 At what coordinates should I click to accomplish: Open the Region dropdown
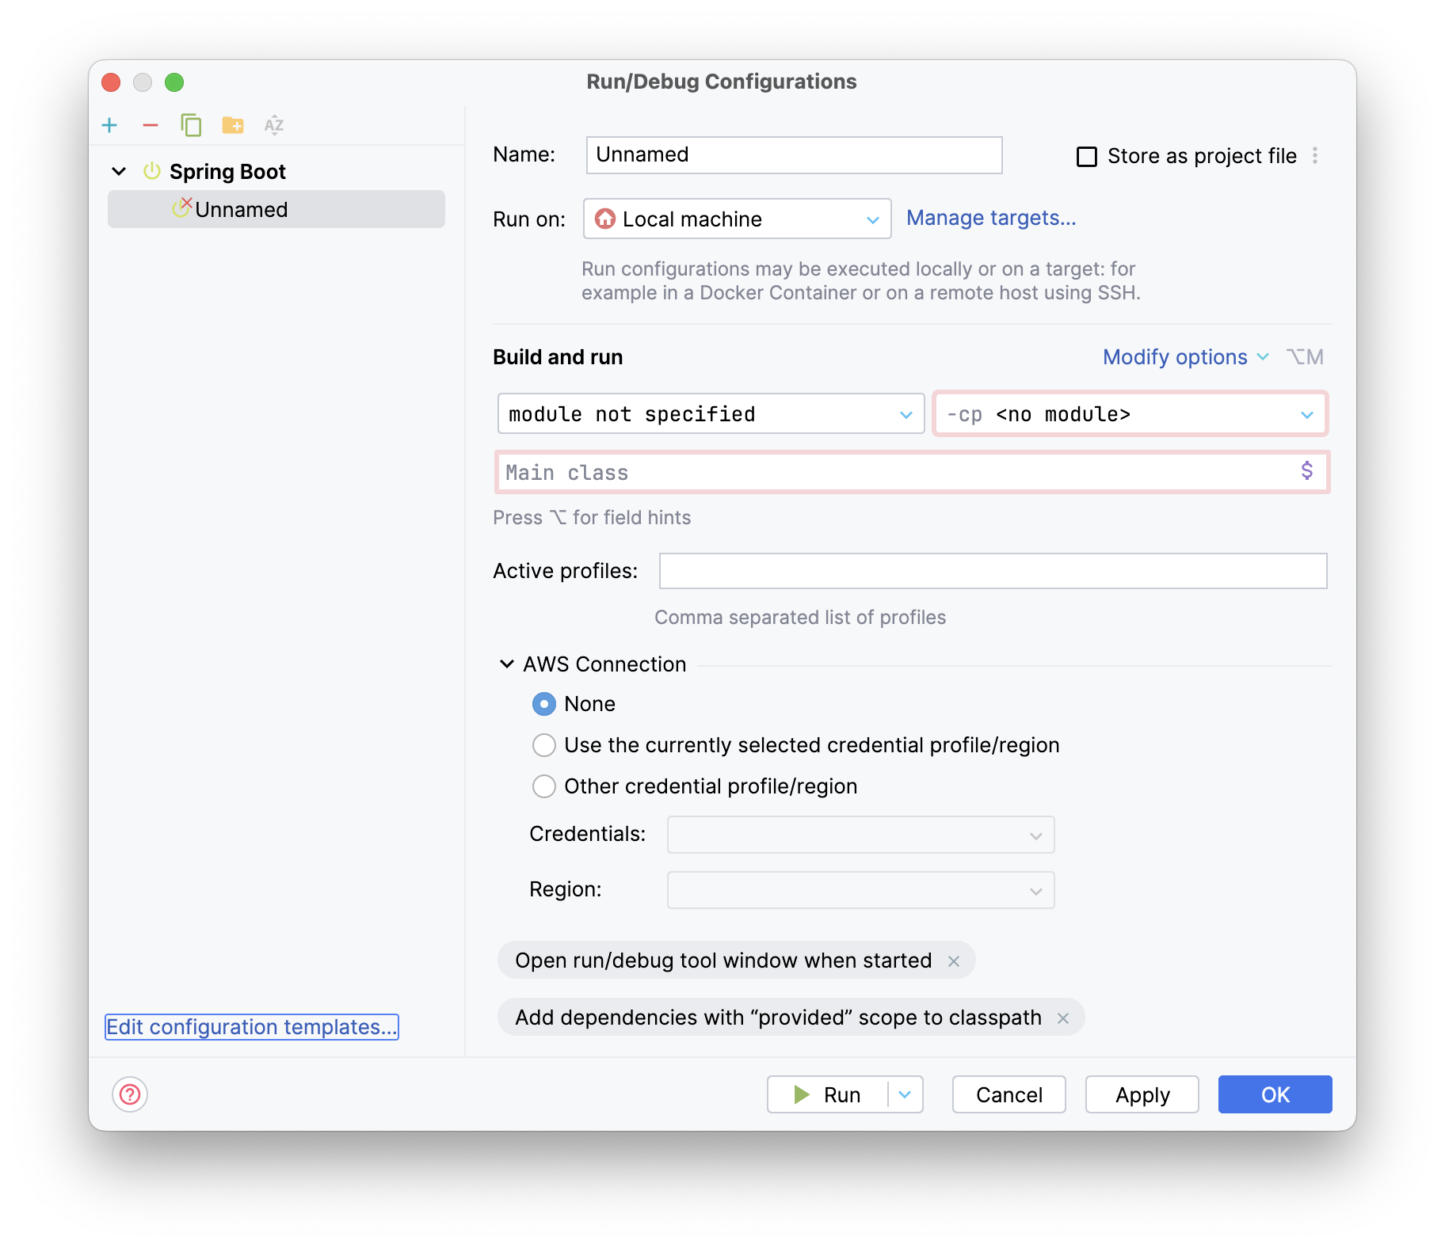coord(860,890)
